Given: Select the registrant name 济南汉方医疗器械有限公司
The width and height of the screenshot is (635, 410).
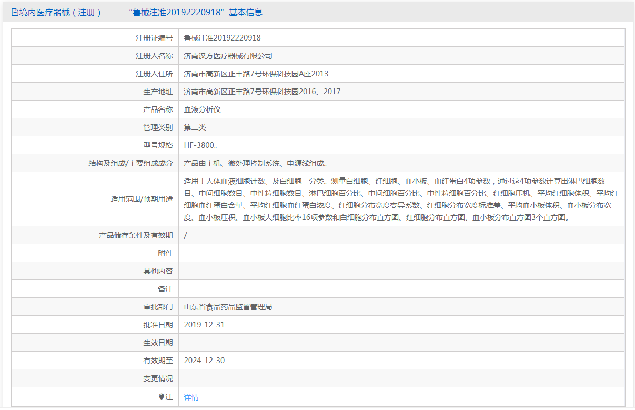Looking at the screenshot, I should pyautogui.click(x=228, y=56).
